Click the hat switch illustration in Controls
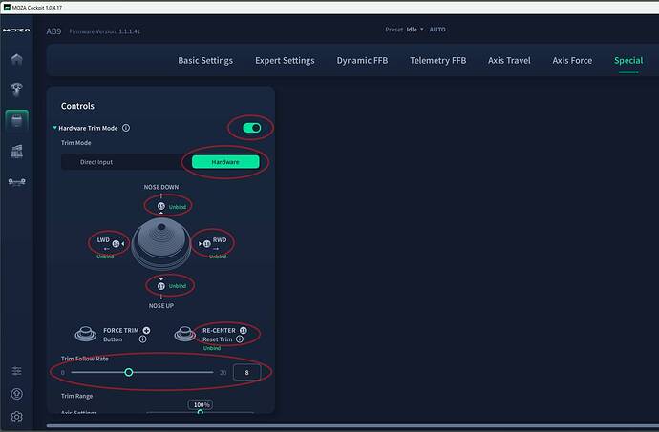The image size is (659, 432). click(x=161, y=244)
